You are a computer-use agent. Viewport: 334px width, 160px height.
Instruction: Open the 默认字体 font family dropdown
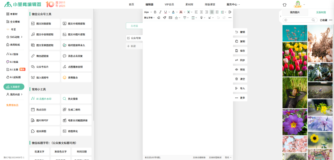pos(149,18)
